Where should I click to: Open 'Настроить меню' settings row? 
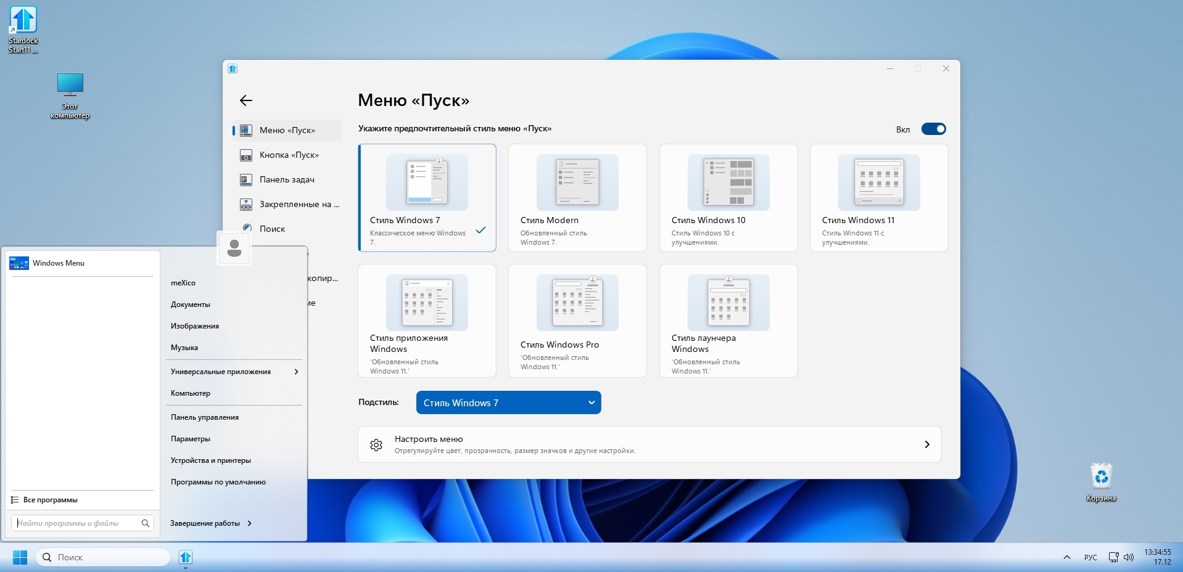tap(649, 444)
